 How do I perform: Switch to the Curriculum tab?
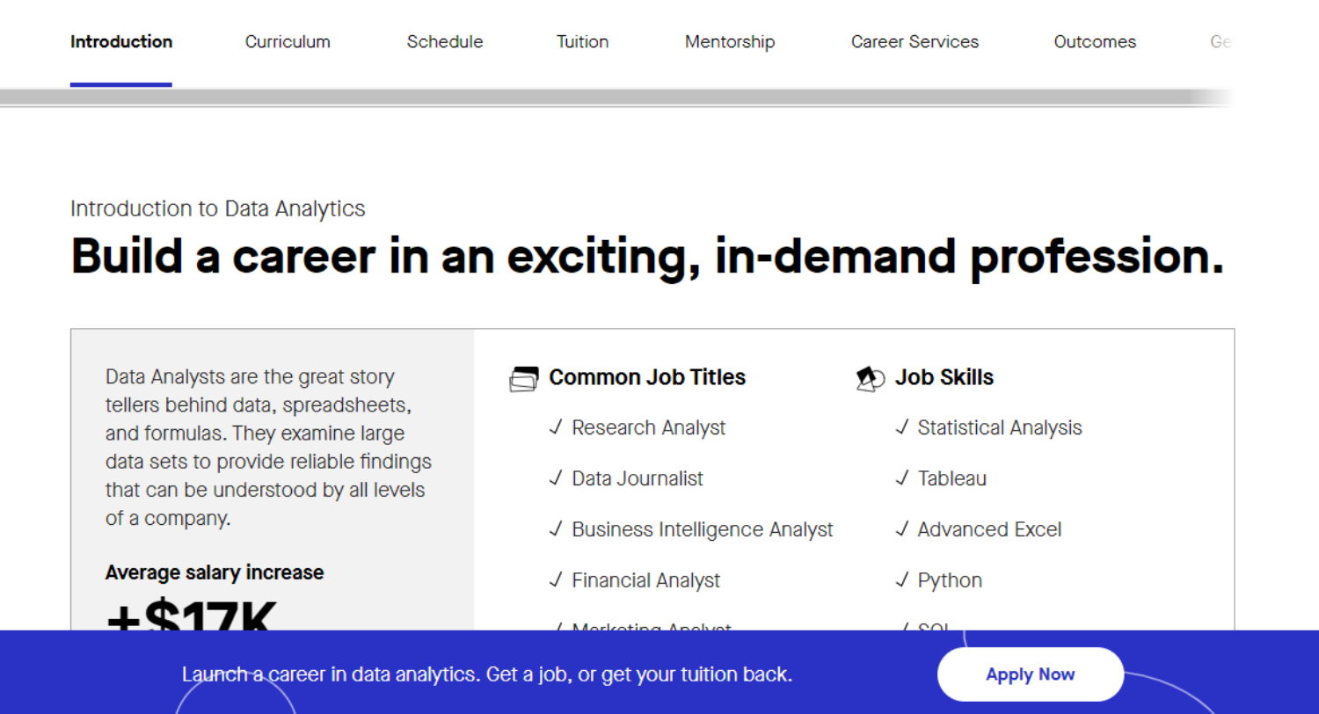pyautogui.click(x=288, y=41)
